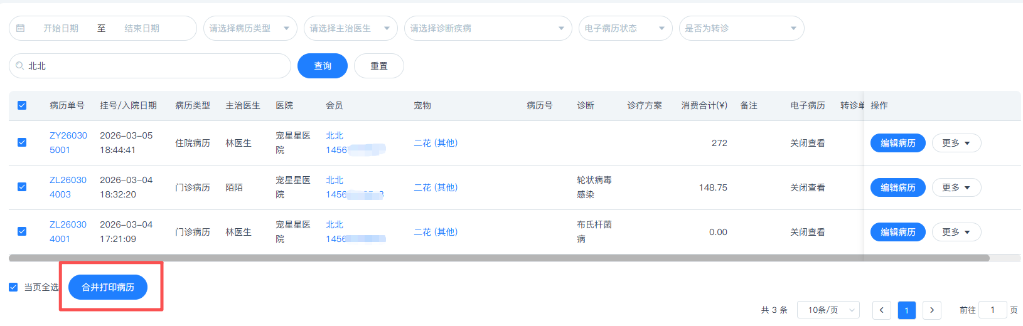Expand the 请选择主治医生 dropdown
This screenshot has height=326, width=1023.
(350, 28)
